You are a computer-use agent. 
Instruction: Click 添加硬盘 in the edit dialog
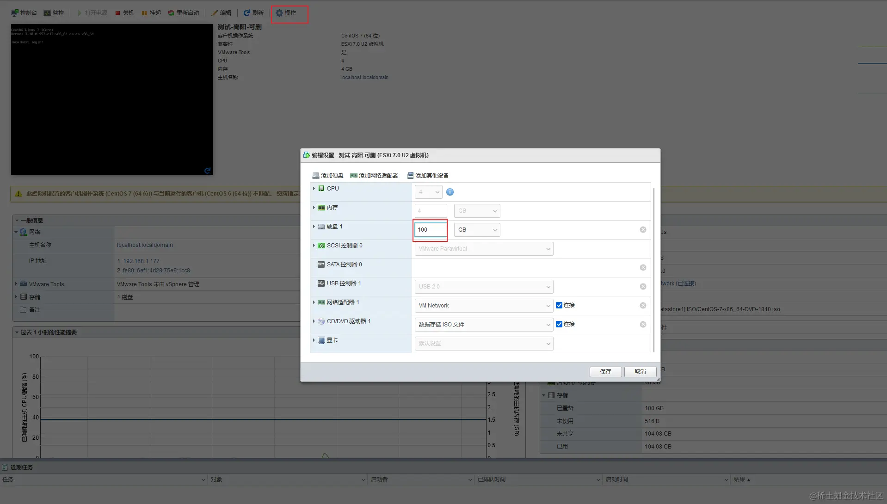[328, 176]
